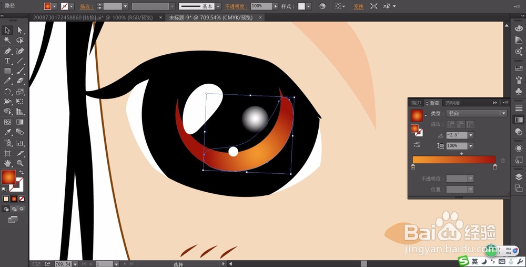Select the Pencil tool
This screenshot has width=526, height=267.
[x=7, y=81]
